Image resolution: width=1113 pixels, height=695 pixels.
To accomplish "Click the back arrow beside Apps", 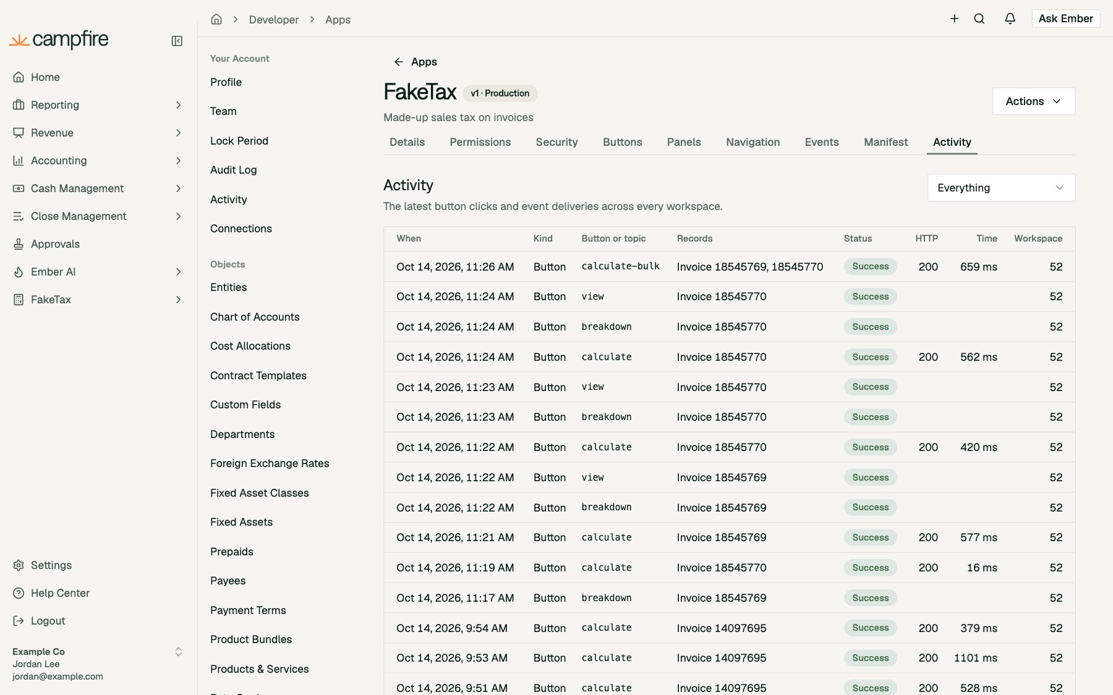I will pos(398,62).
